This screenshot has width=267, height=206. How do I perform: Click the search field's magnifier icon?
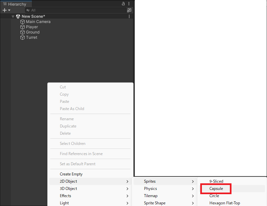pyautogui.click(x=28, y=10)
